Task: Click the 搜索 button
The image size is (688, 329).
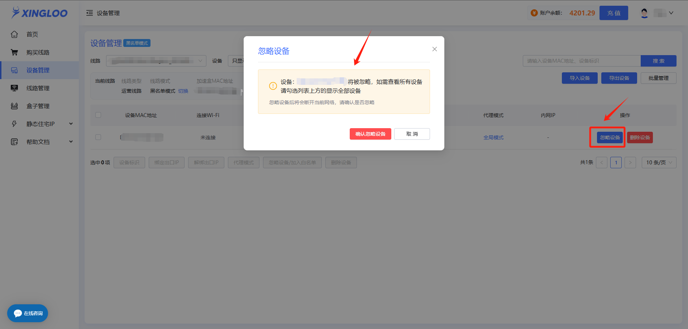Action: tap(659, 61)
